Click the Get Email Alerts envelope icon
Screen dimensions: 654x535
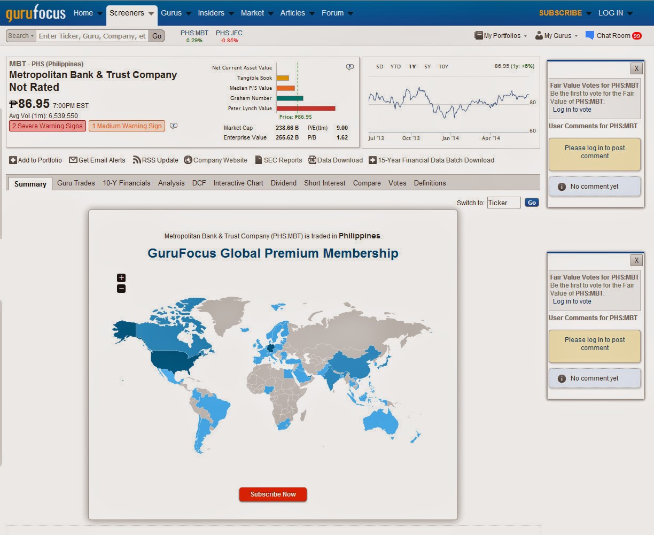73,160
